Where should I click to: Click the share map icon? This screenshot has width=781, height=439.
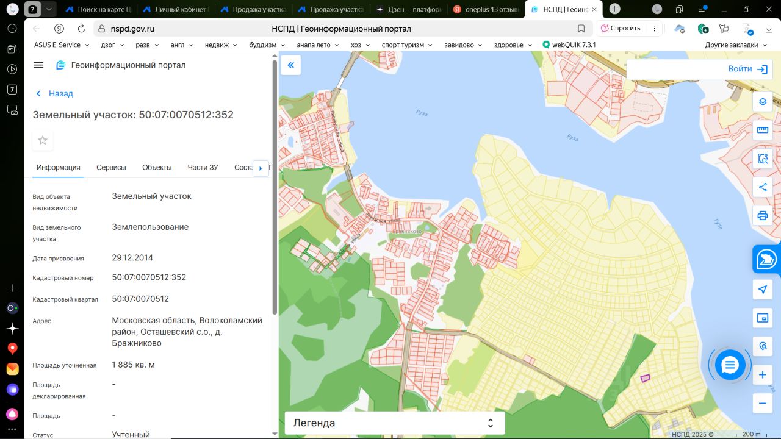pos(762,187)
